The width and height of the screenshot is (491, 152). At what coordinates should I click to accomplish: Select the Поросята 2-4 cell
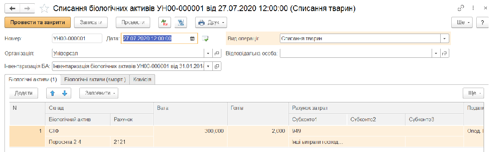(77, 142)
